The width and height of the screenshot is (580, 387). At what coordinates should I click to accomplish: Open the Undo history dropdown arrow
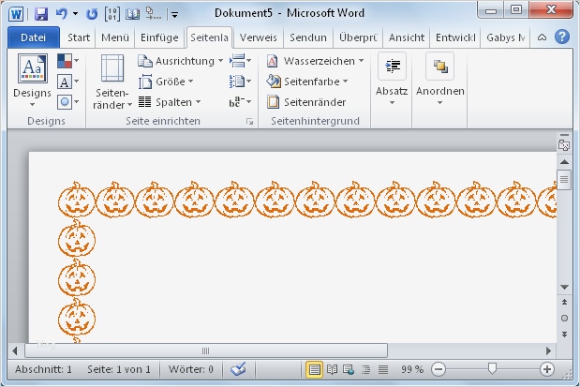pos(75,14)
